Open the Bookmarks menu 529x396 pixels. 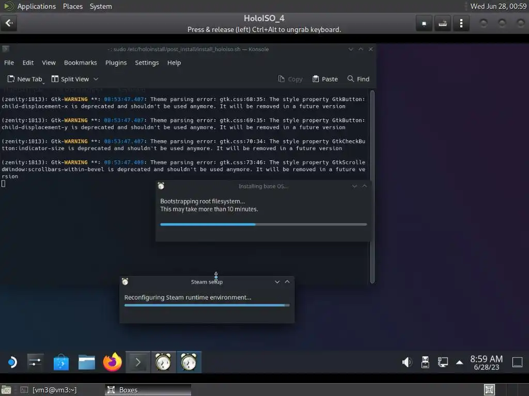(80, 62)
